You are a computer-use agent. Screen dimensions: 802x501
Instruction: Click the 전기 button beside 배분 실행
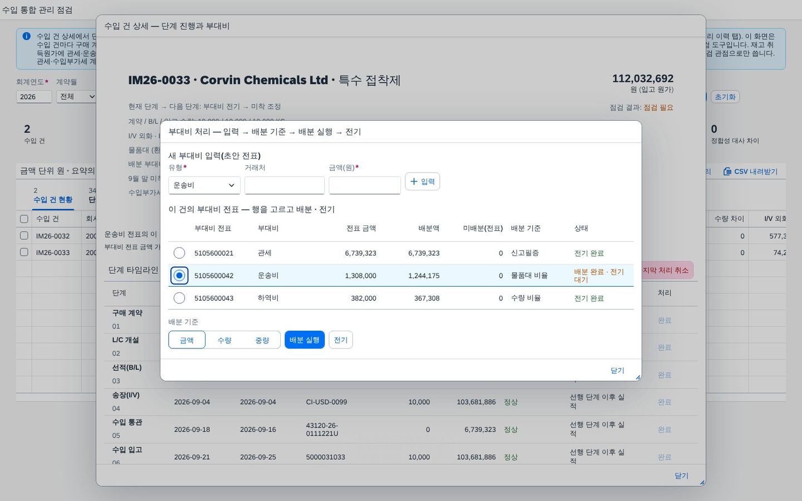coord(341,340)
